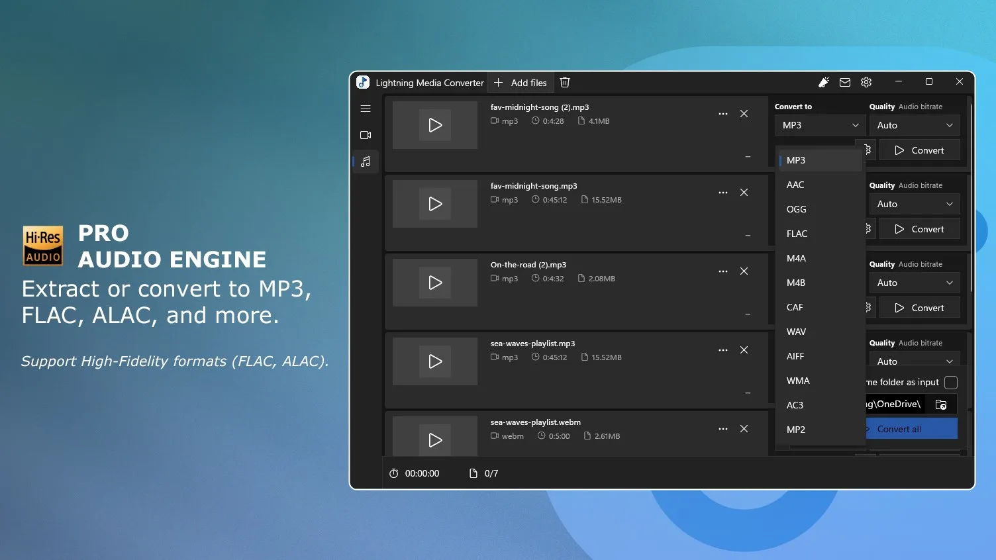The height and width of the screenshot is (560, 996).
Task: Collapse the fav-midnight-song (2).mp3 row dash
Action: click(x=748, y=157)
